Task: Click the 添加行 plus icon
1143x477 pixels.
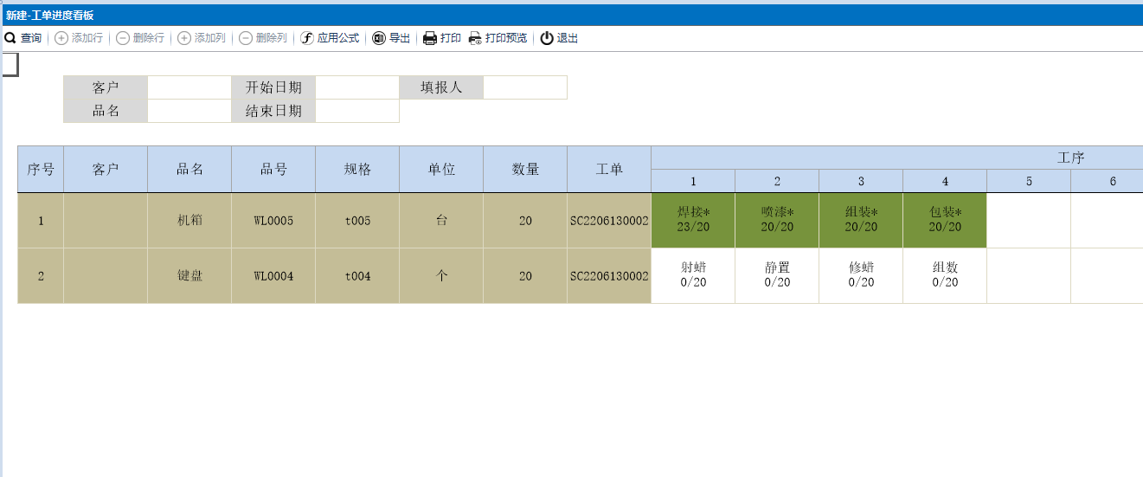Action: coord(61,38)
